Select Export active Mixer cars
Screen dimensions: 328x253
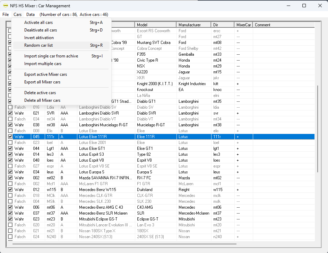coord(61,74)
